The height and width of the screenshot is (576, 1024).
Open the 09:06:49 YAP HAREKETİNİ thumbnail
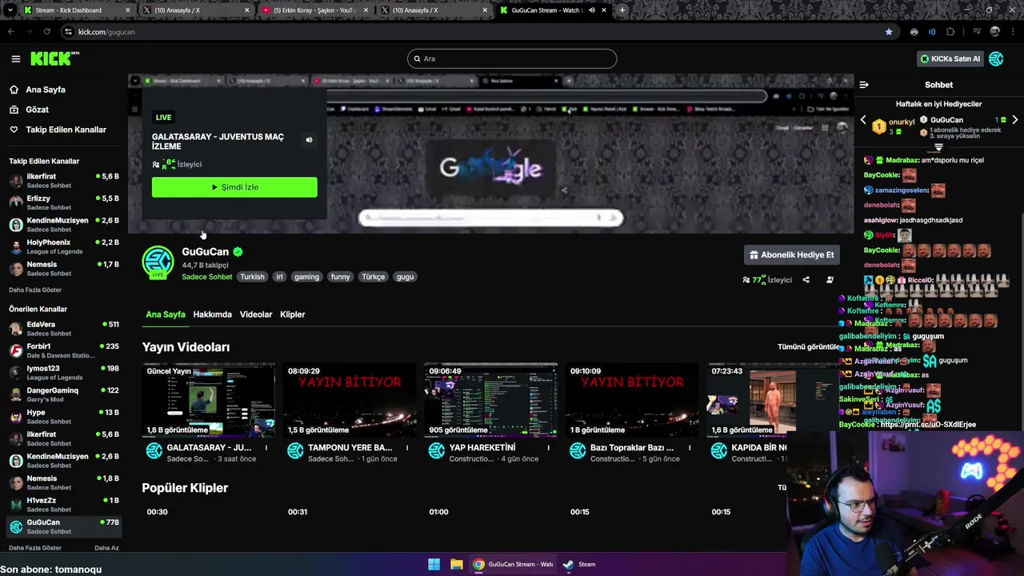coord(490,400)
